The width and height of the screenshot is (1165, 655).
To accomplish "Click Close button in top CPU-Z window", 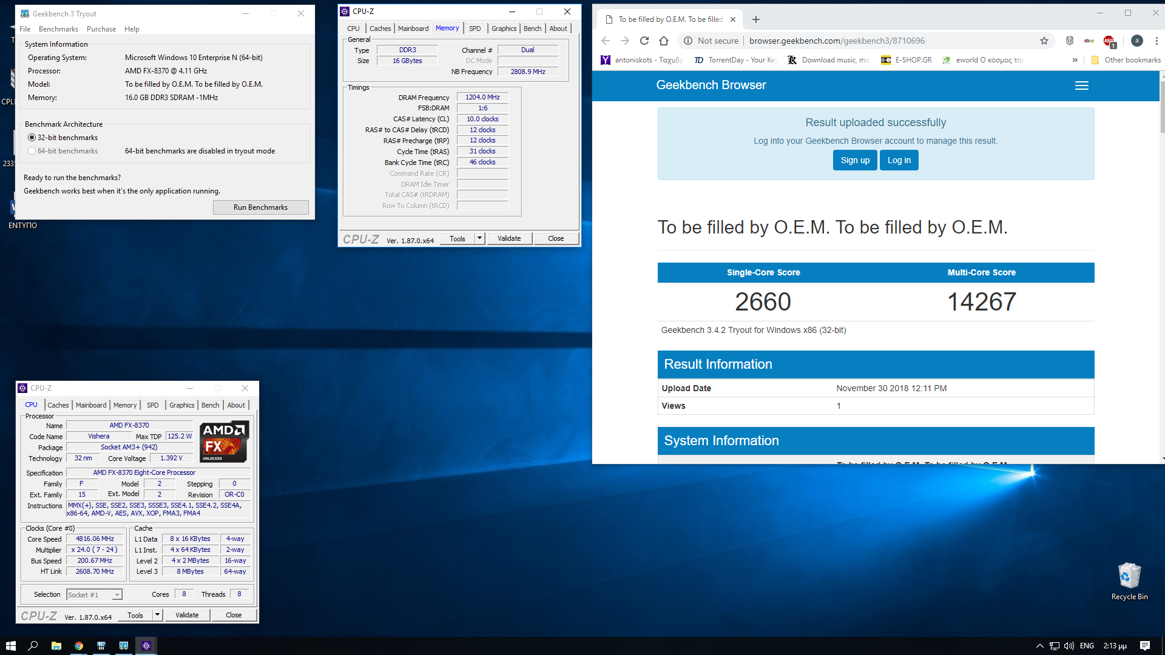I will tap(556, 238).
